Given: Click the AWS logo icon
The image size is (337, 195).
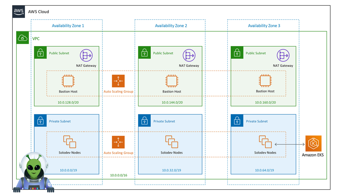Looking at the screenshot, I should [x=19, y=11].
